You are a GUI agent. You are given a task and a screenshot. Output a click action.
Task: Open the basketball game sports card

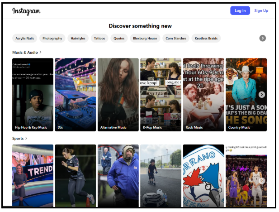click(246, 176)
